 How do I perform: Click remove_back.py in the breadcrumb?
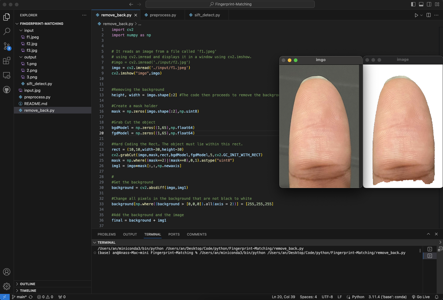118,24
